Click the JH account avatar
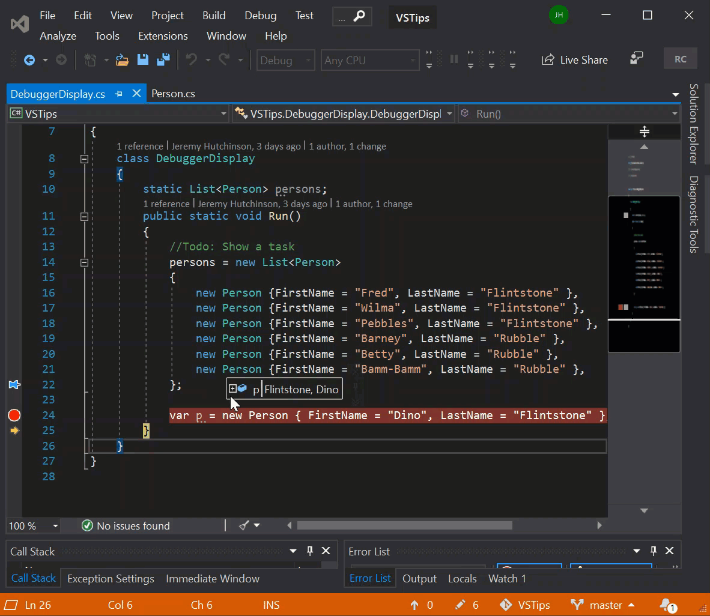This screenshot has height=616, width=710. pyautogui.click(x=559, y=15)
